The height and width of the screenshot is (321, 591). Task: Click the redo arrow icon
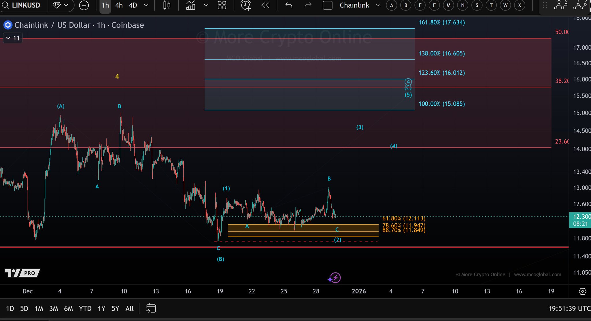coord(308,5)
